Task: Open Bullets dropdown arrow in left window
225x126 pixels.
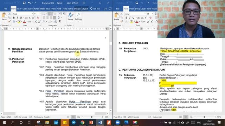Action: tap(46, 14)
